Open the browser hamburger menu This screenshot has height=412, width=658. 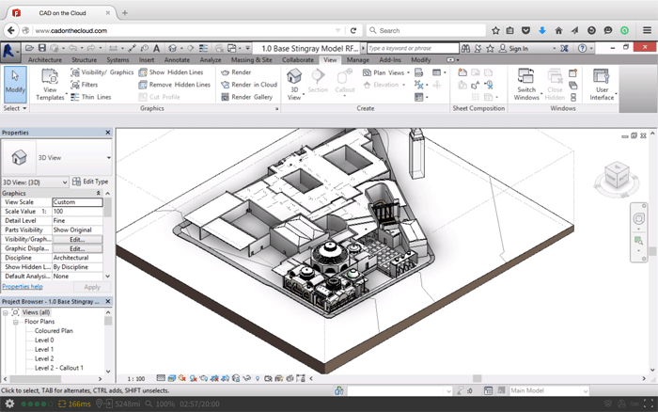click(x=647, y=30)
